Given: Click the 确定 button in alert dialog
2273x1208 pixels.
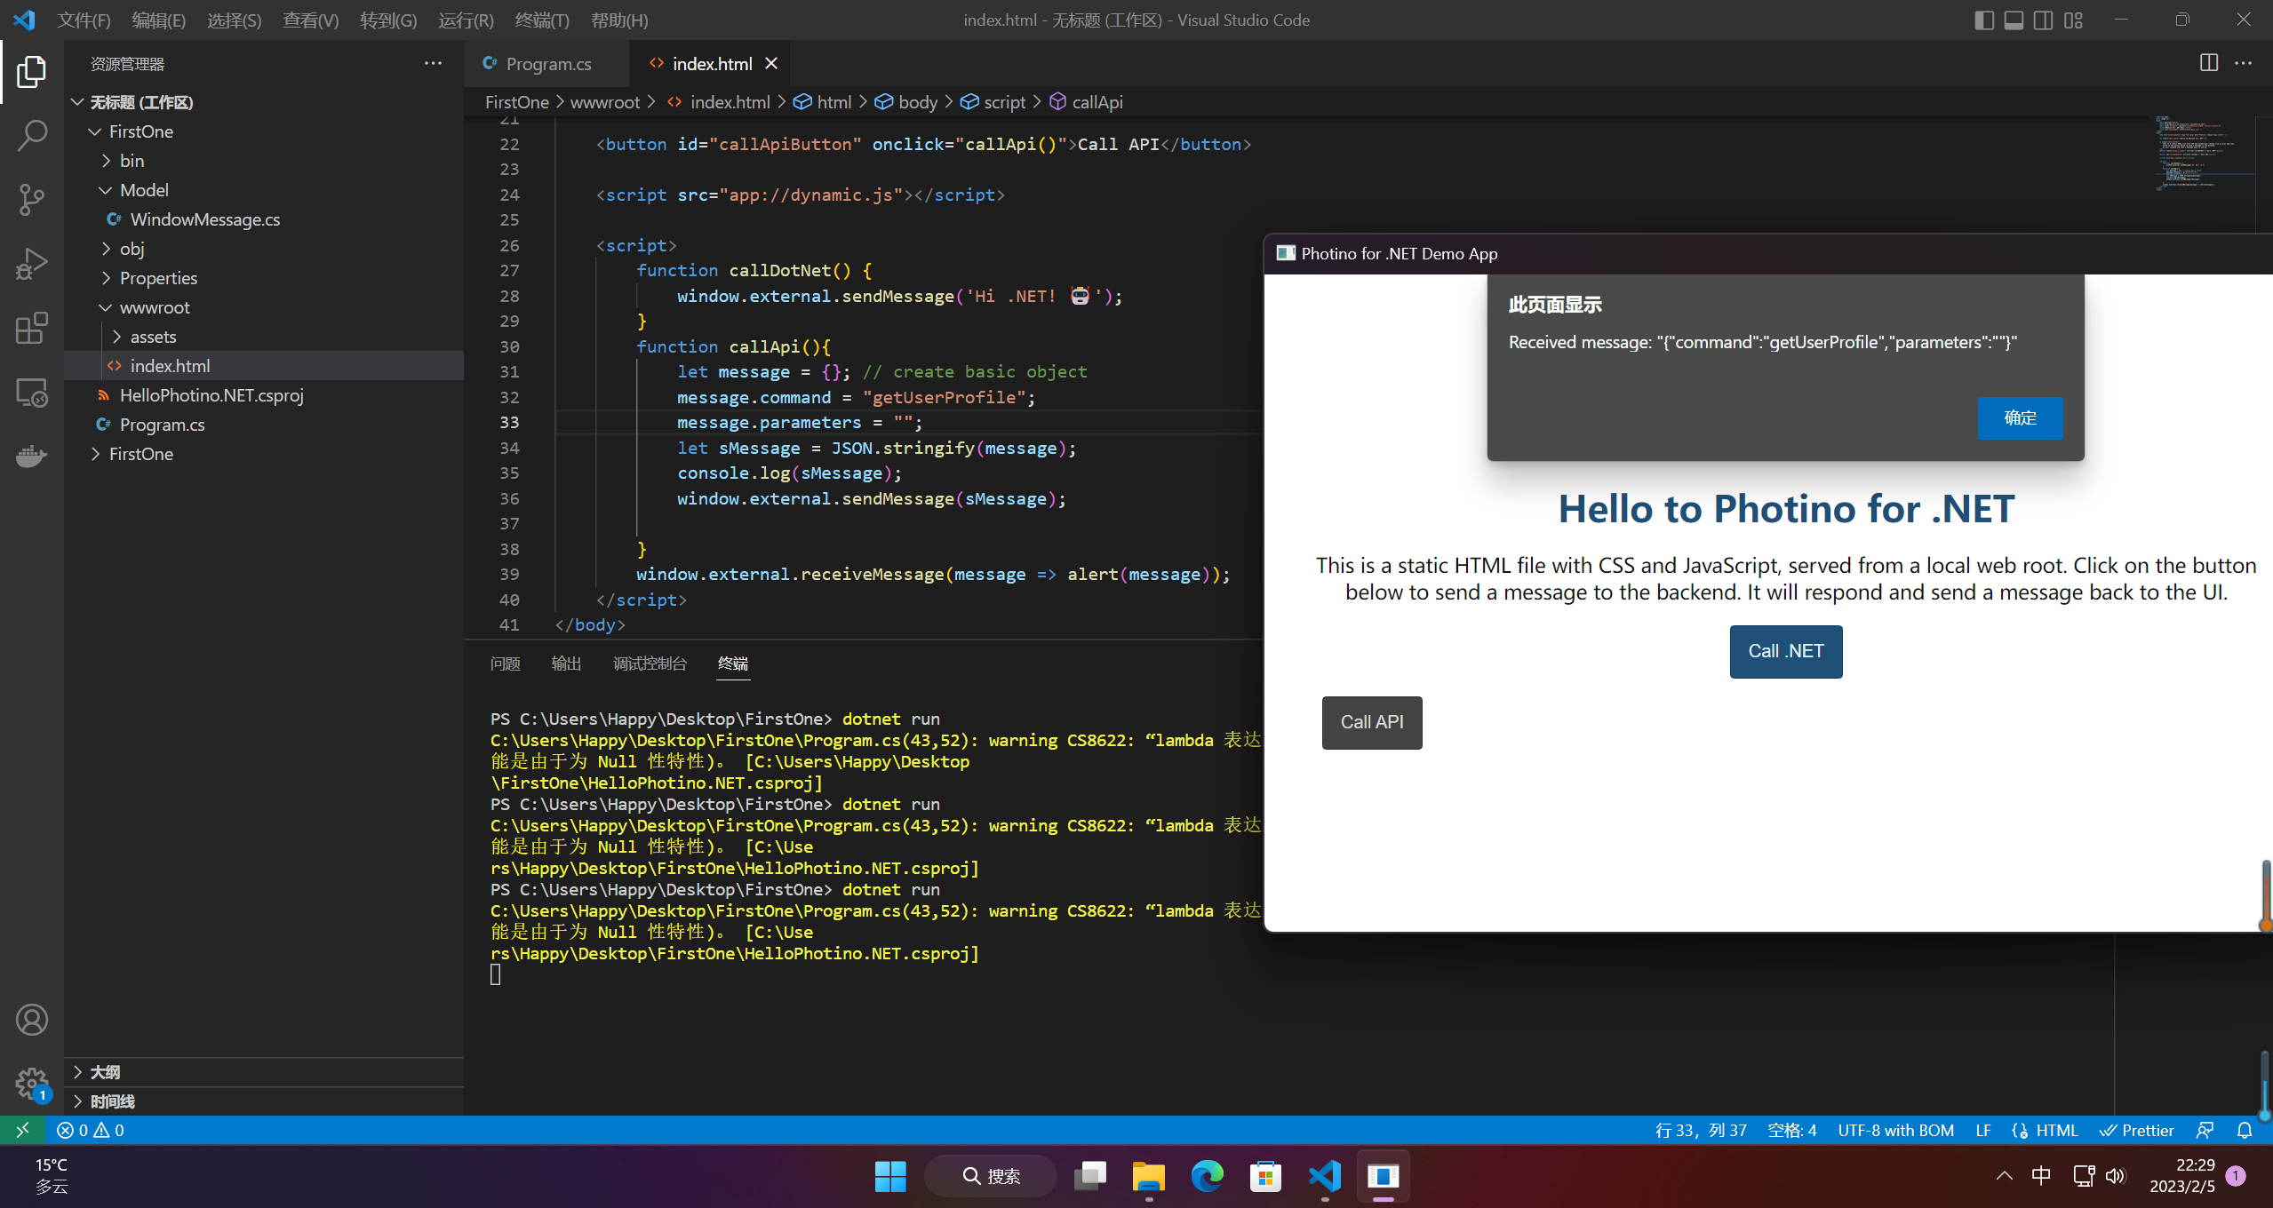Looking at the screenshot, I should coord(2019,417).
